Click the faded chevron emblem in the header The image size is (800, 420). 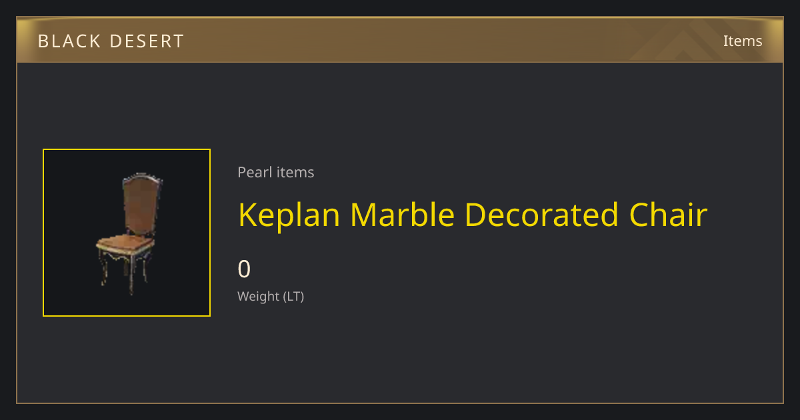point(693,41)
